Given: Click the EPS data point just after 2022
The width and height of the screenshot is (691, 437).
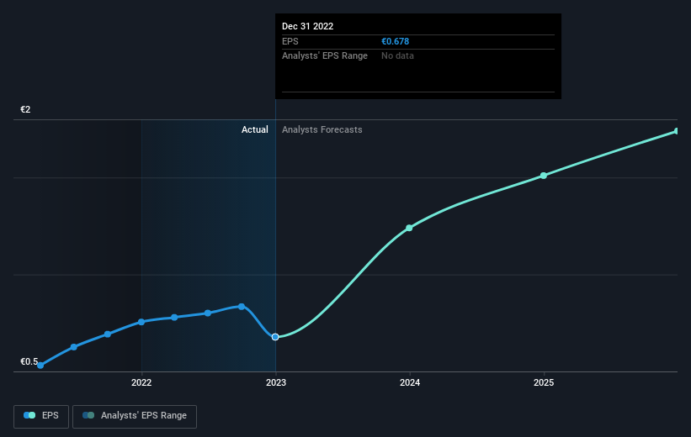Looking at the screenshot, I should point(174,318).
